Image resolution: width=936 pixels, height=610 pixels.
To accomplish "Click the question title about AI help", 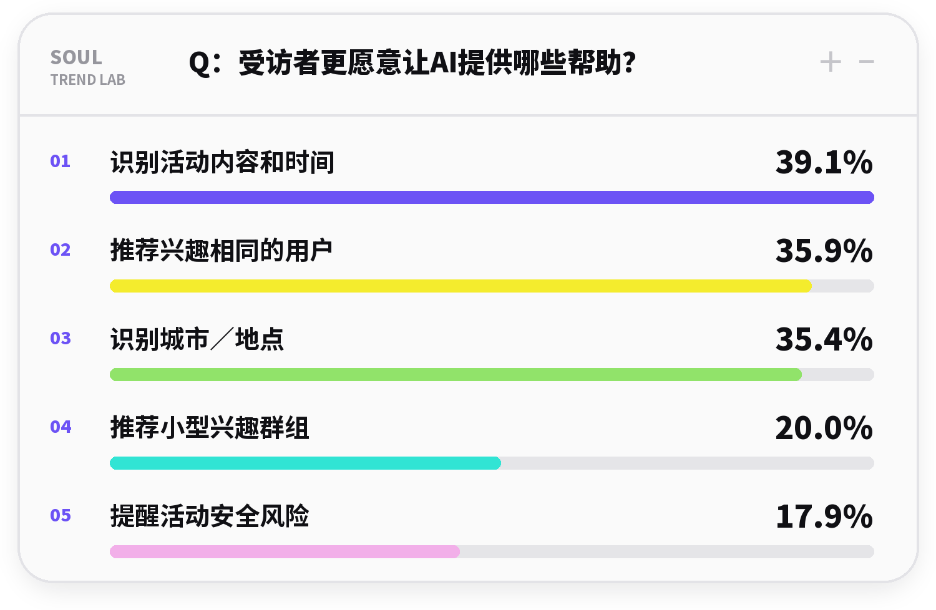I will pos(412,62).
